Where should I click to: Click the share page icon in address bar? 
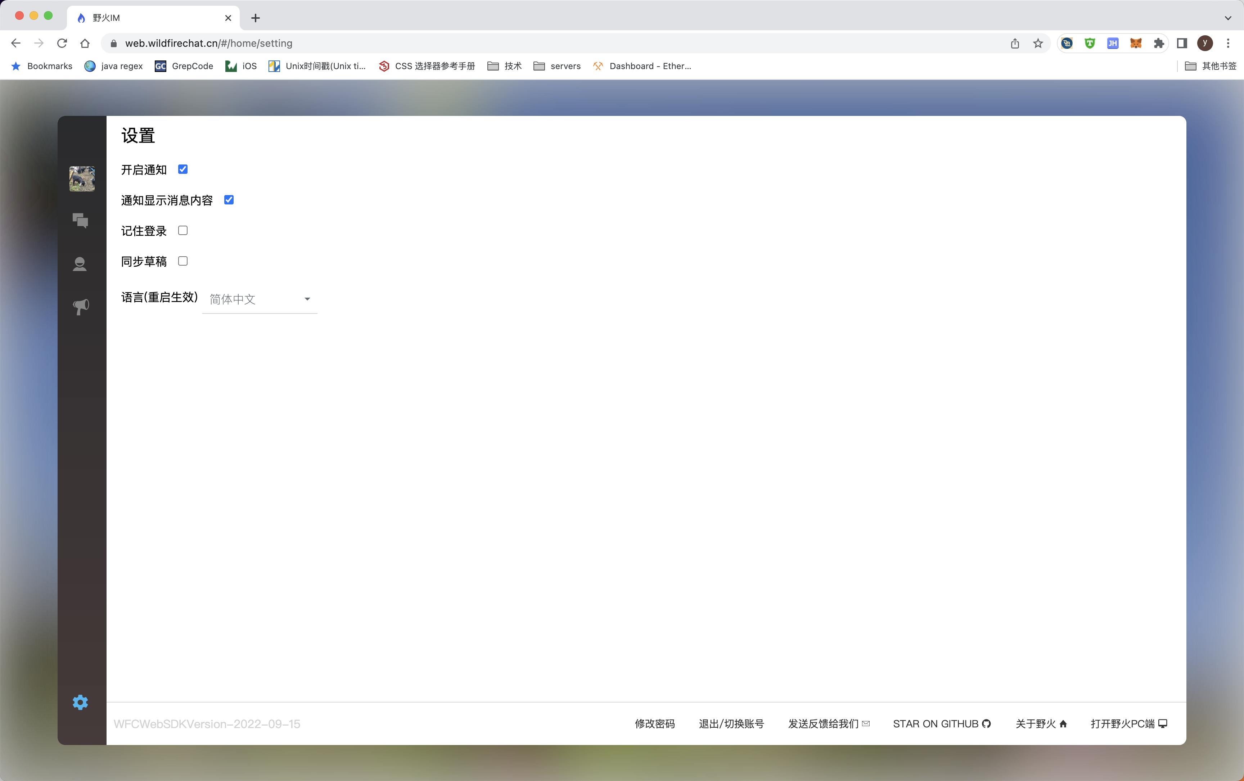coord(1015,44)
